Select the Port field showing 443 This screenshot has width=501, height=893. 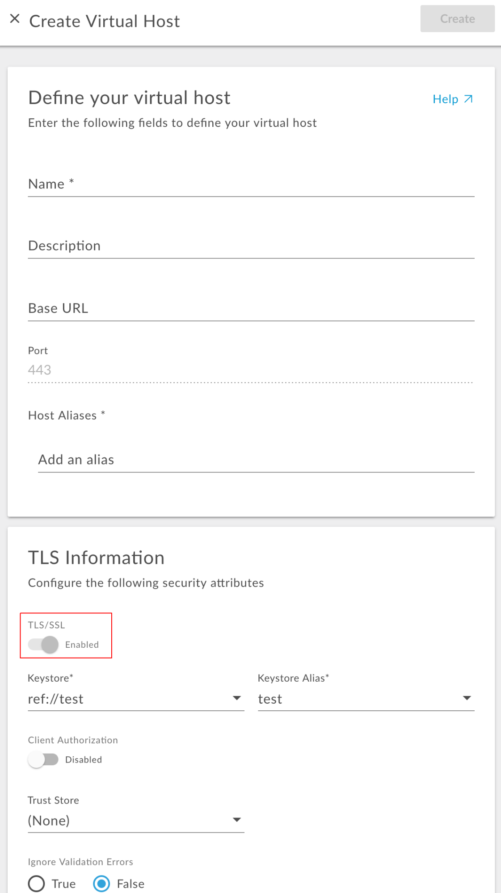click(x=251, y=370)
